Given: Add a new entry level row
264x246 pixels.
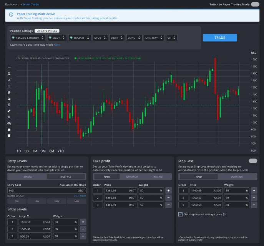Looking at the screenshot, I should click(x=83, y=222).
